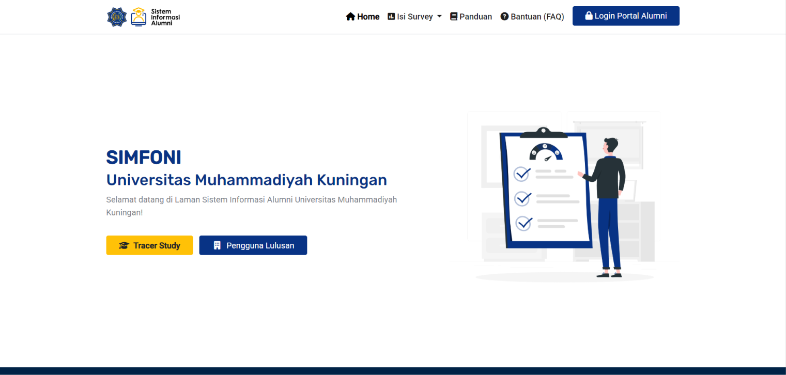
Task: Open the Isi Survey menu label
Action: click(x=415, y=17)
